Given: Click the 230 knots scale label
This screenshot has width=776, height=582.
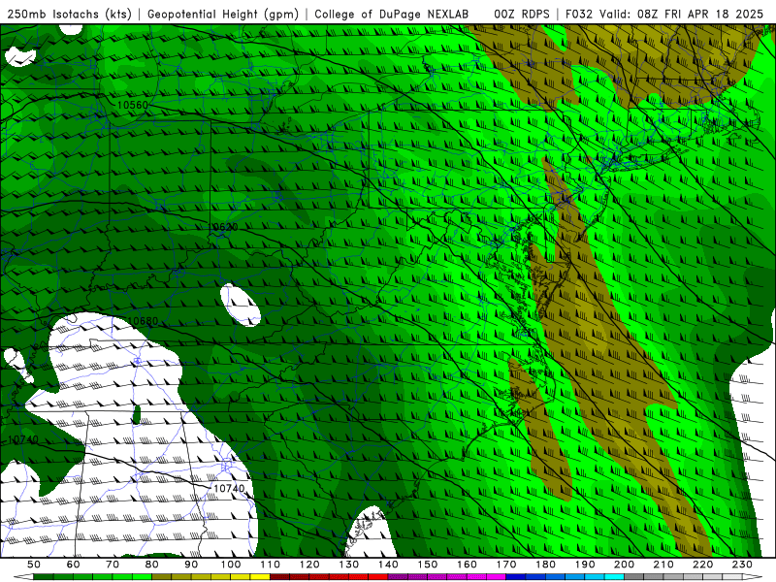Looking at the screenshot, I should tap(742, 565).
